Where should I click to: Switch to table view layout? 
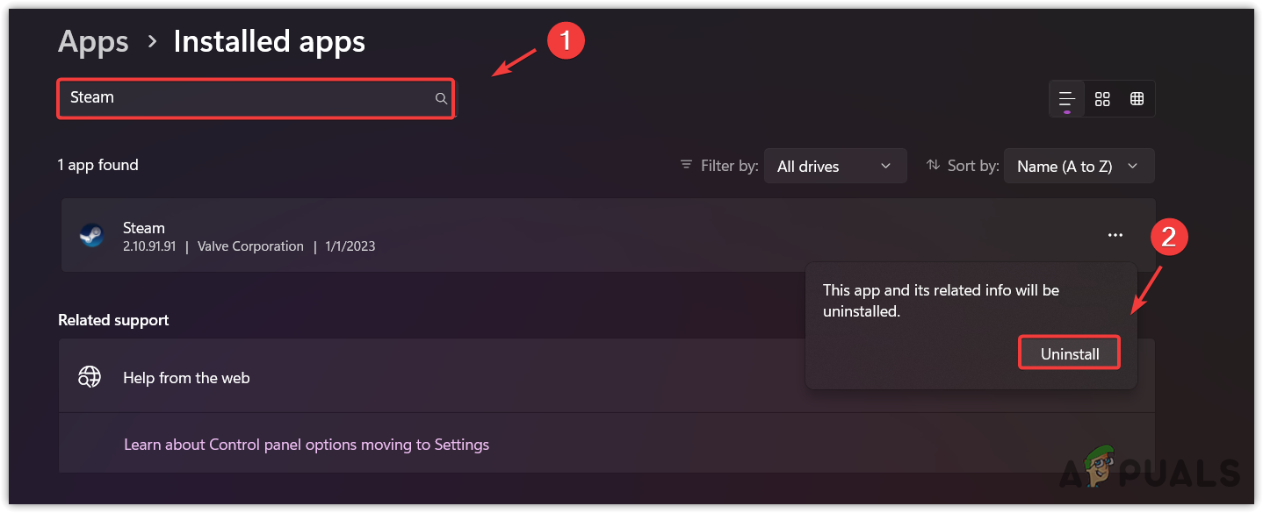[1137, 98]
